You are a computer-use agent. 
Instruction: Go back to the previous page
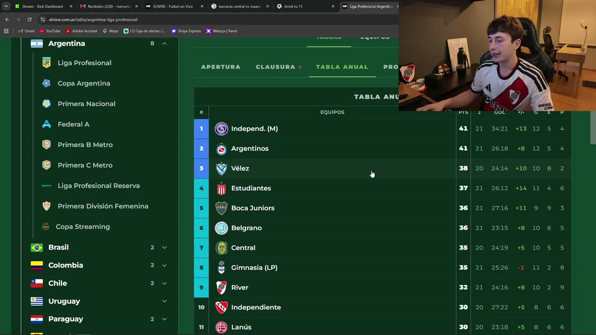click(x=7, y=20)
